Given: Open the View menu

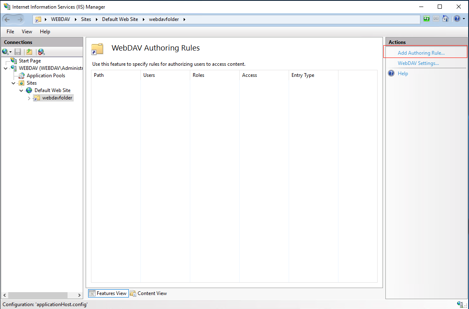Looking at the screenshot, I should pyautogui.click(x=27, y=32).
